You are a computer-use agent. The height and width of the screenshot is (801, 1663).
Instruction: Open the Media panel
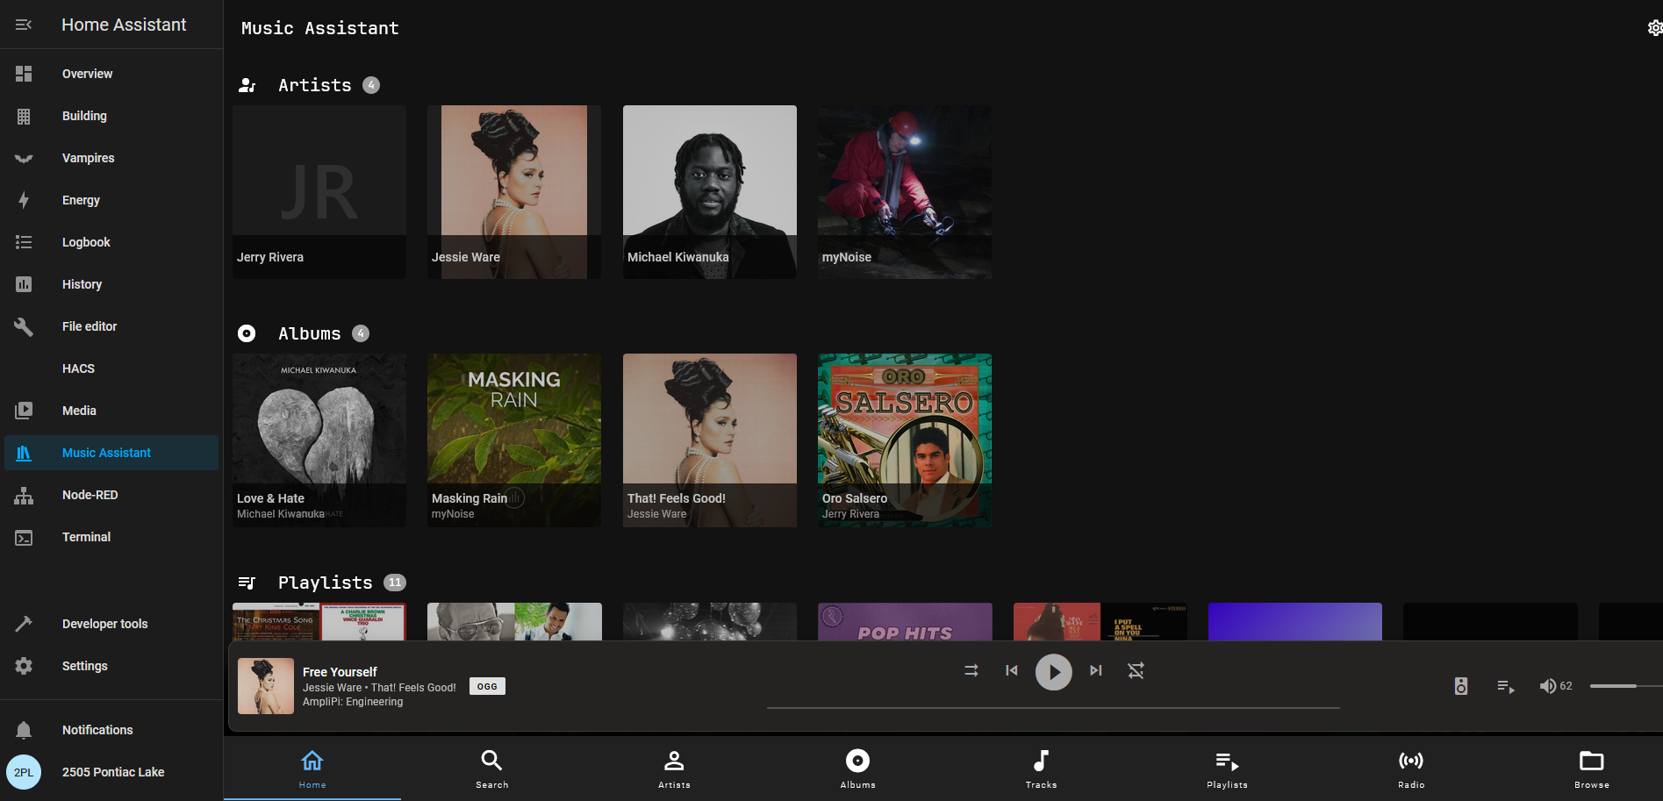pyautogui.click(x=111, y=411)
